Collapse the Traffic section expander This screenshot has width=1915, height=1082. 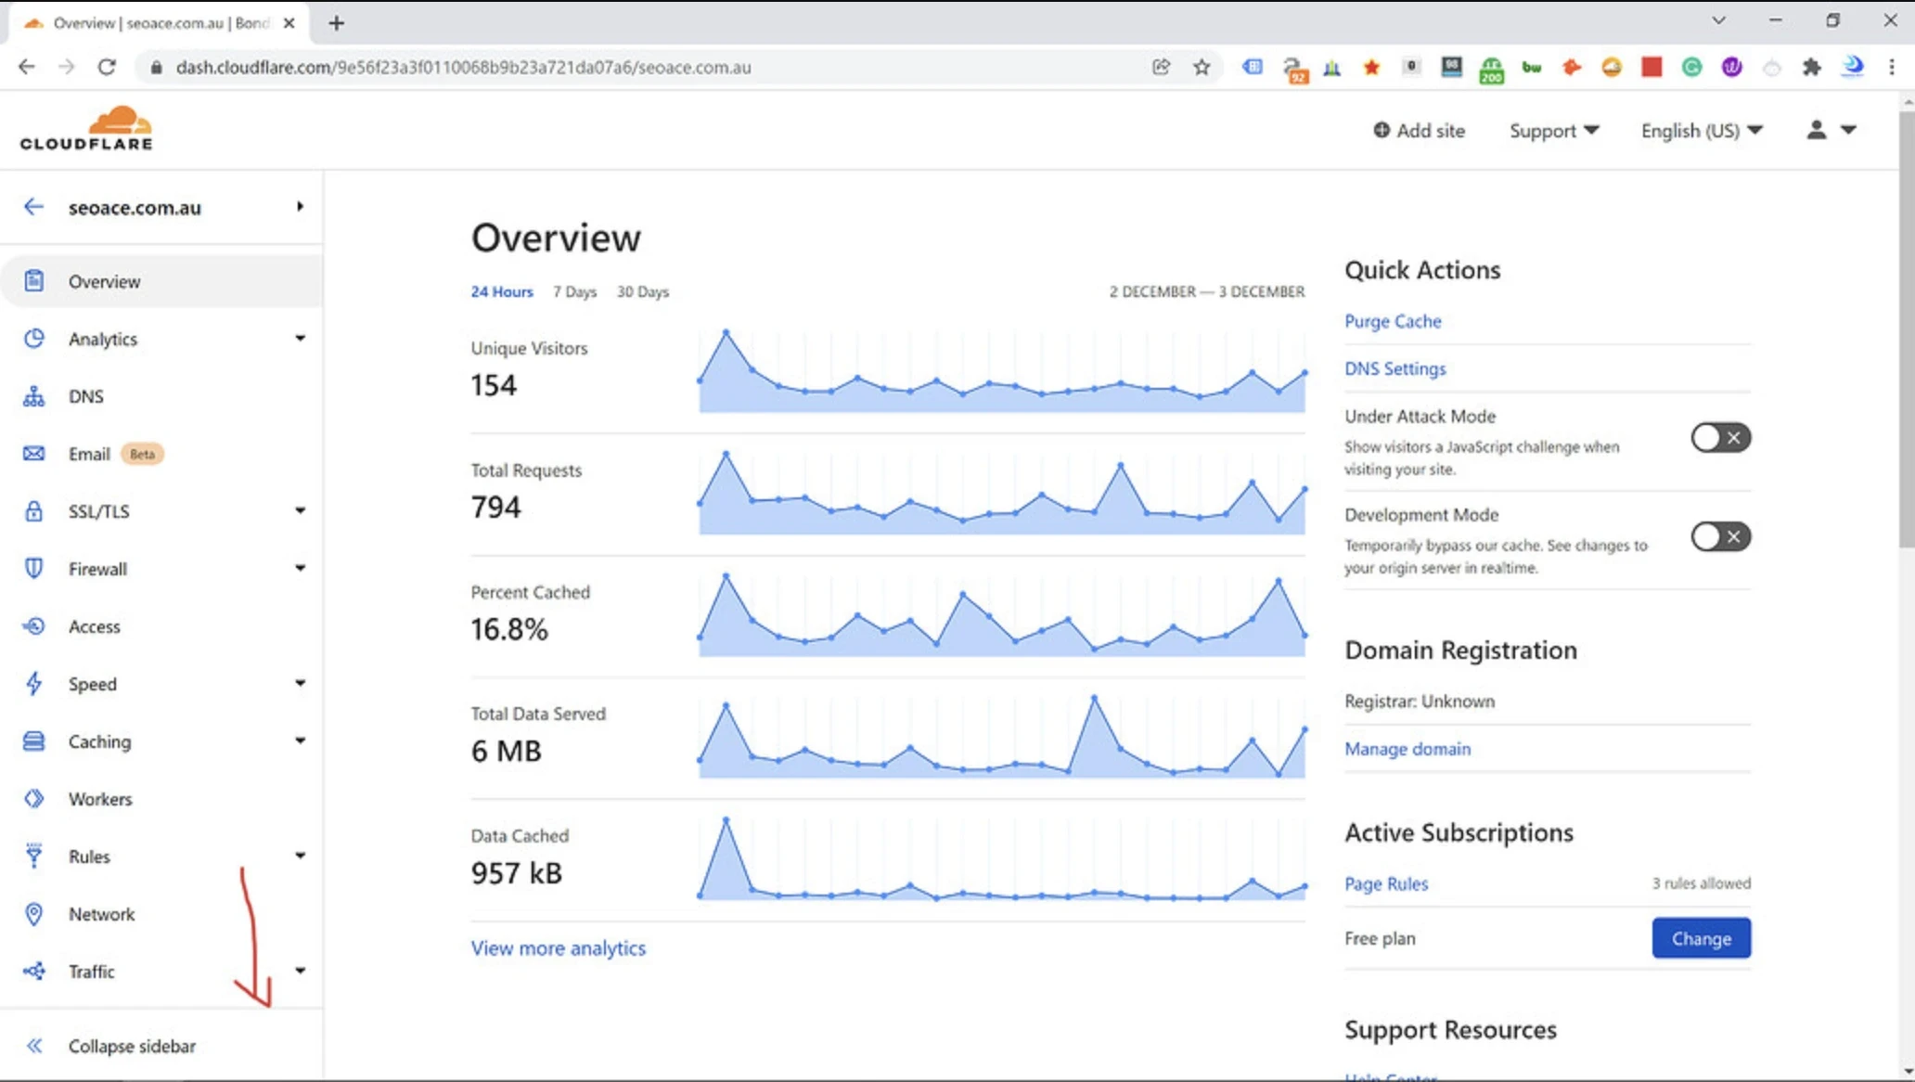coord(300,971)
